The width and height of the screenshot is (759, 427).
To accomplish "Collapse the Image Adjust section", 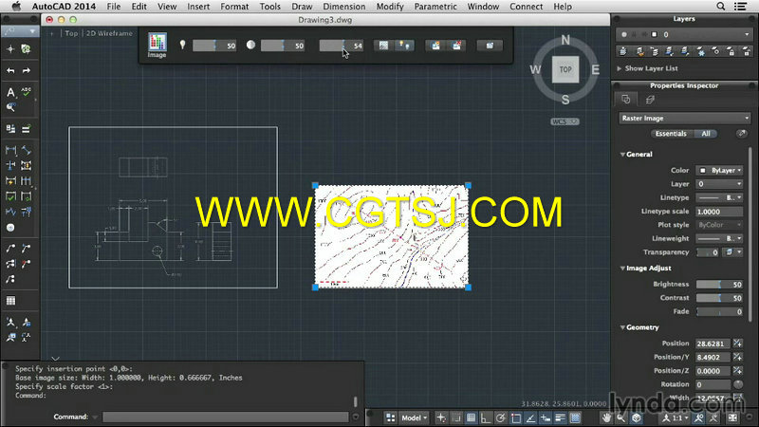I will point(622,269).
